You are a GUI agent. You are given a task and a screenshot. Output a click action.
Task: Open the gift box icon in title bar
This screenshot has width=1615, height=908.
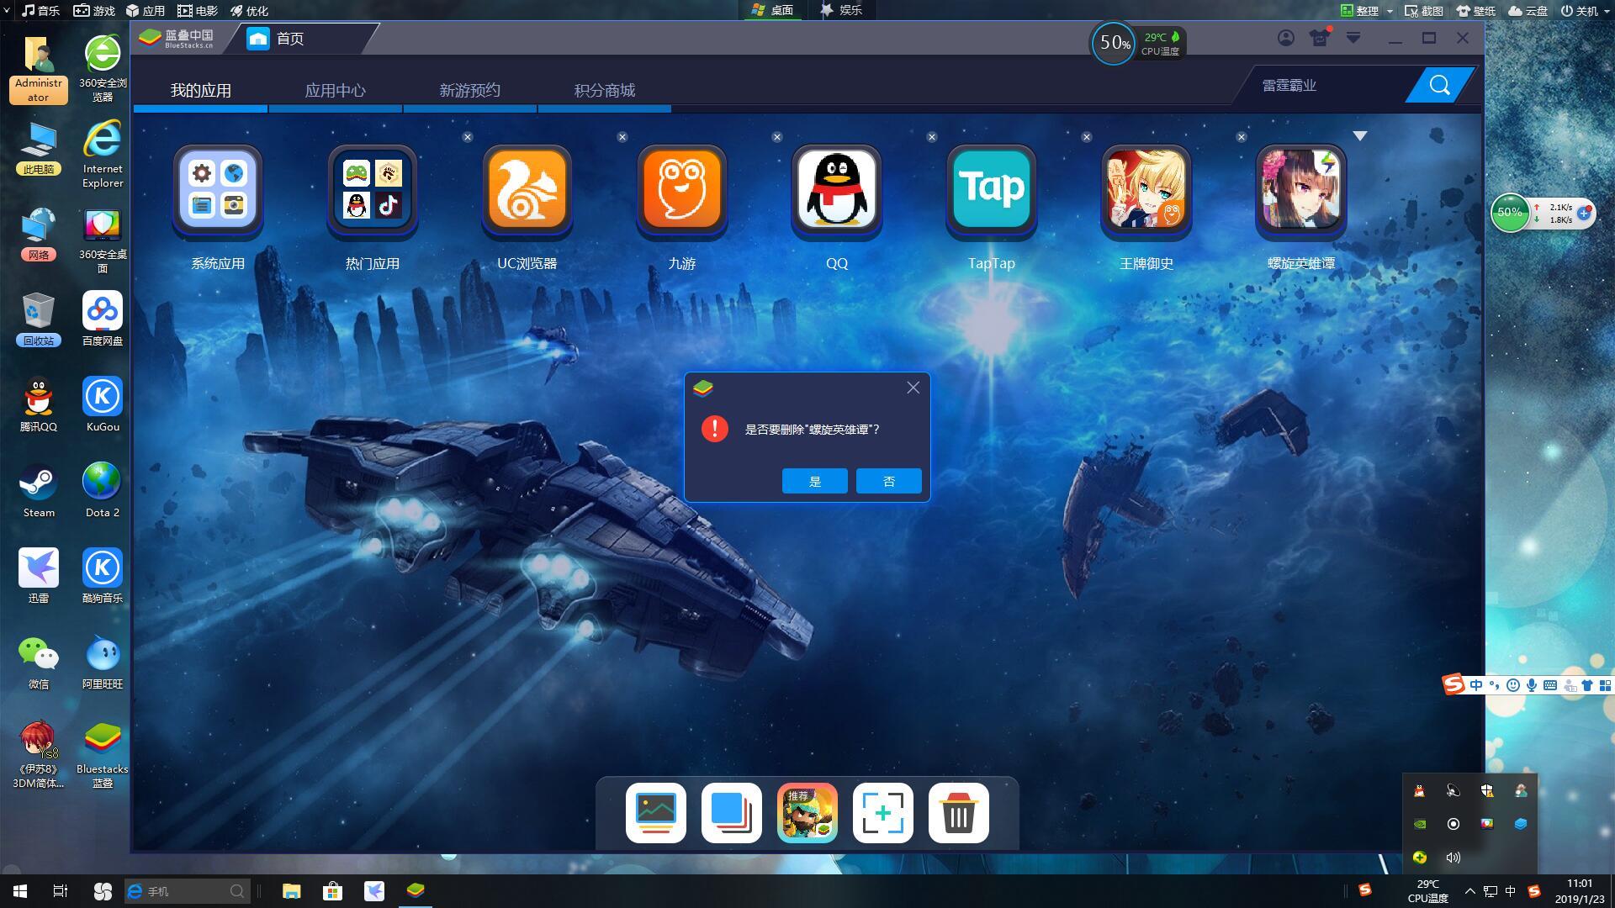(x=1320, y=38)
